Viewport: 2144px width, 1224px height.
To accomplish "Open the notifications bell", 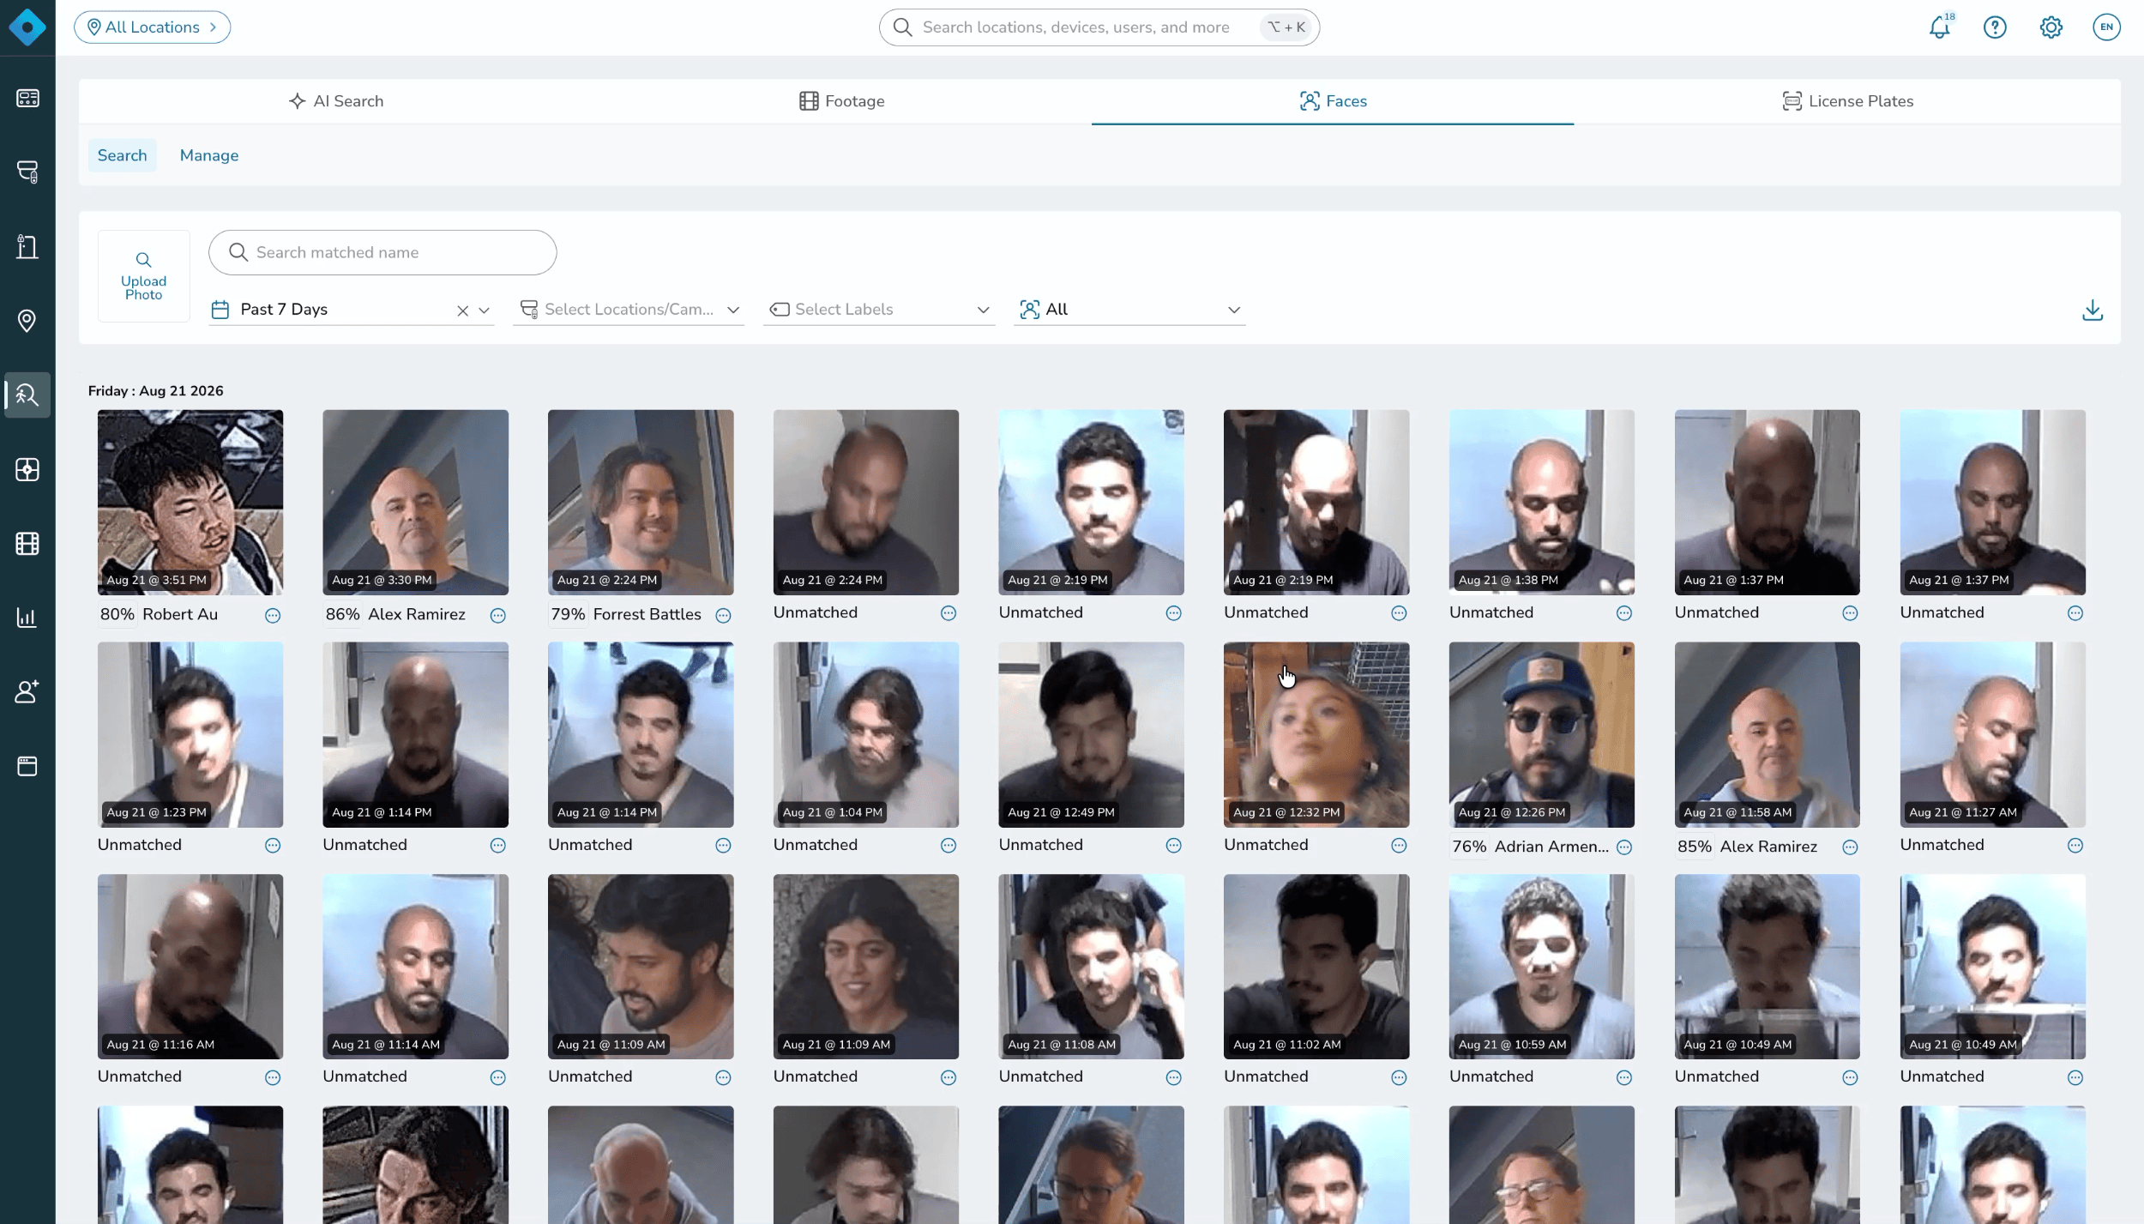I will [x=1940, y=27].
